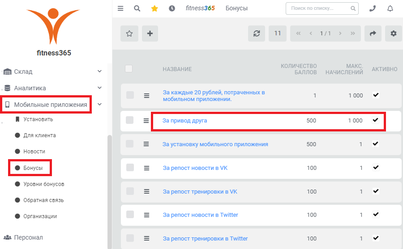Select Обратная связь submenu item
Viewport: 403px width, 249px height.
[x=43, y=200]
